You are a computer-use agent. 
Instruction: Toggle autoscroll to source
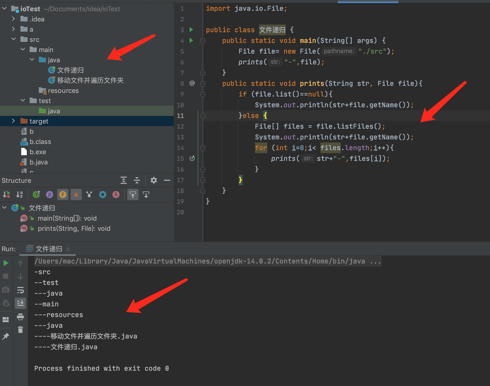coord(133,195)
